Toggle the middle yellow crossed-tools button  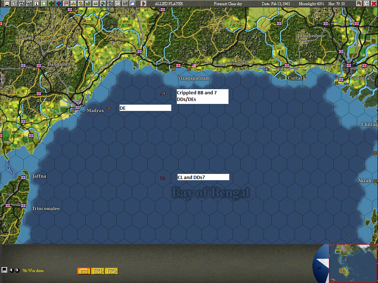pos(97,271)
